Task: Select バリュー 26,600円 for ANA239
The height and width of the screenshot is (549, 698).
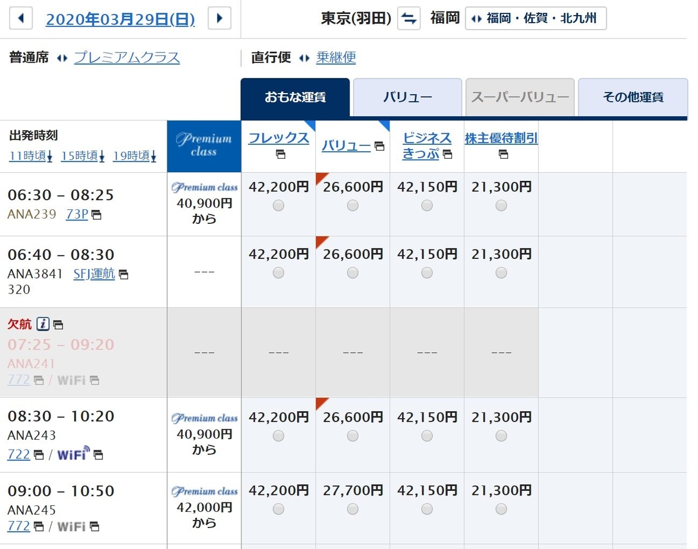Action: [352, 205]
